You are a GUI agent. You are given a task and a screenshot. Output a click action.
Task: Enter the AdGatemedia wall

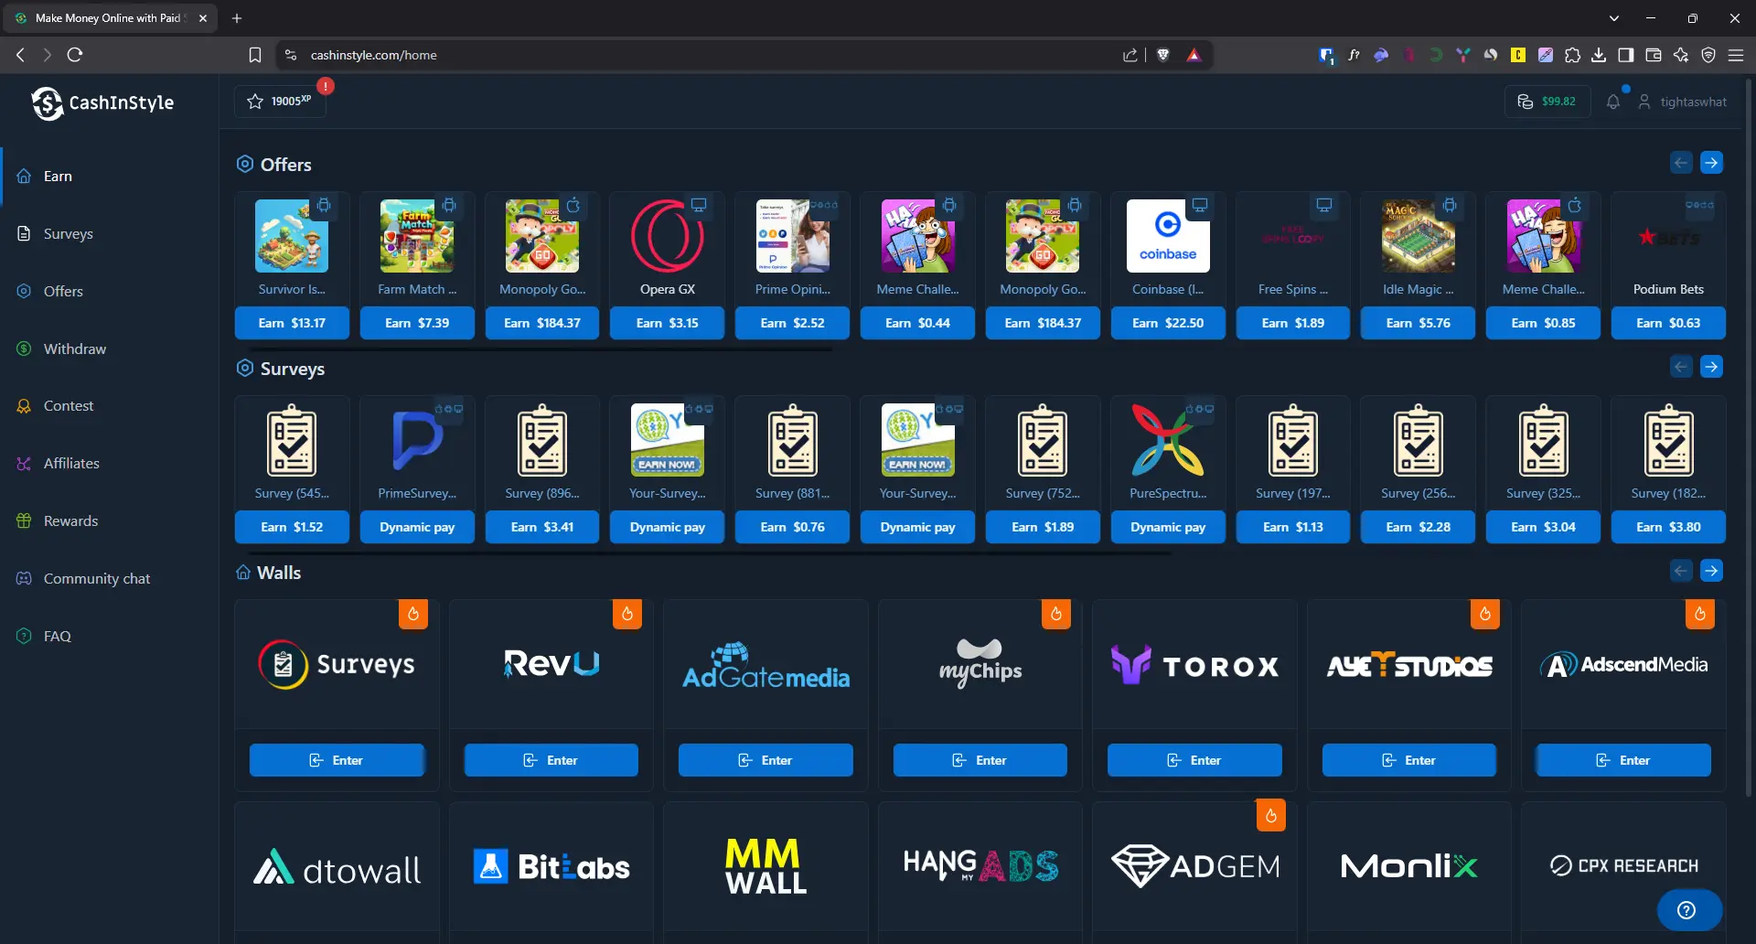(x=766, y=760)
